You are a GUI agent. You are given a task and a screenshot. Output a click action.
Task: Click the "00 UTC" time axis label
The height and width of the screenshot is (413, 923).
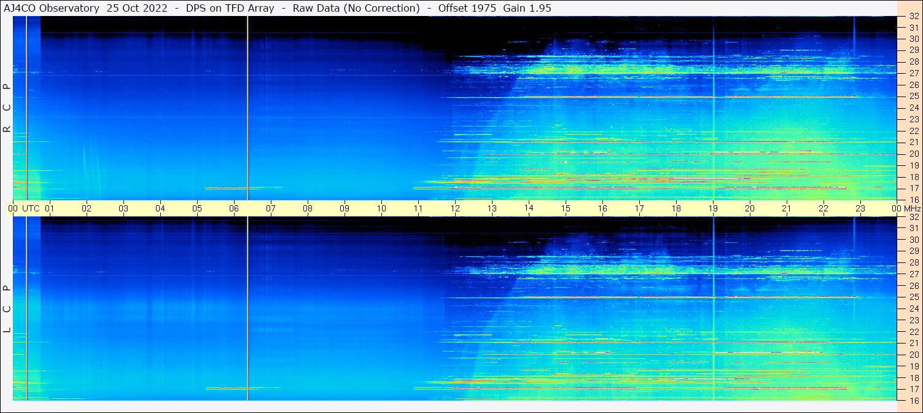[24, 208]
